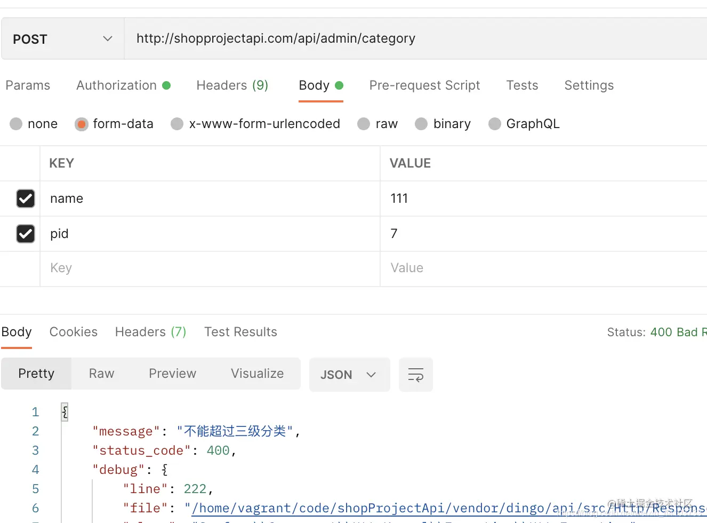Open the Settings tab
The image size is (707, 523).
tap(589, 85)
